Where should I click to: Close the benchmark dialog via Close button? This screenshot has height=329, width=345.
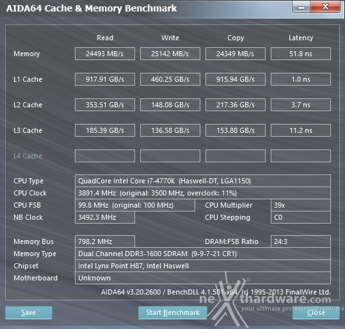point(316,312)
